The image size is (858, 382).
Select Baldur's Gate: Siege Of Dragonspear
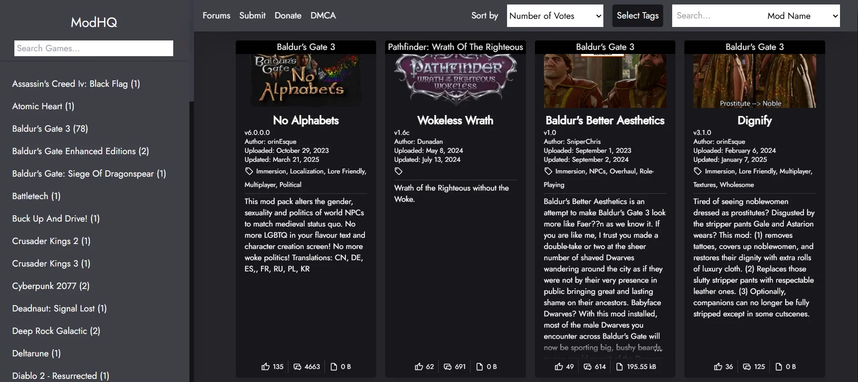click(89, 173)
